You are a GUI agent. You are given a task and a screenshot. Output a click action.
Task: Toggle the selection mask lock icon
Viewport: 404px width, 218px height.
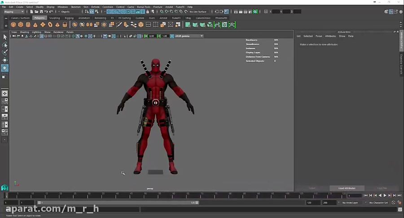[148, 12]
